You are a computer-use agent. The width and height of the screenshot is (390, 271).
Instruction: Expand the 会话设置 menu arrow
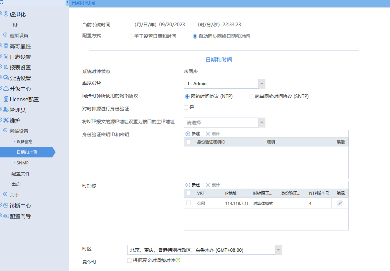[1, 77]
